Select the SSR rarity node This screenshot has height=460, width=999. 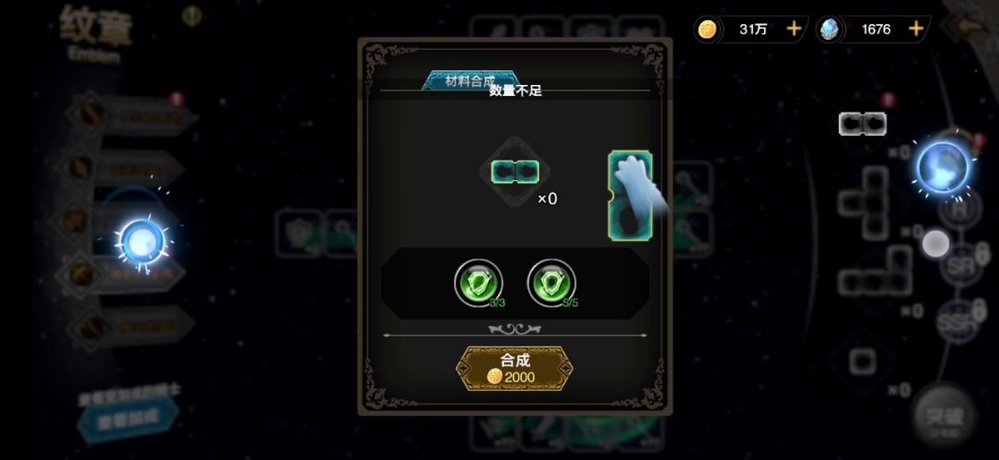[x=956, y=322]
